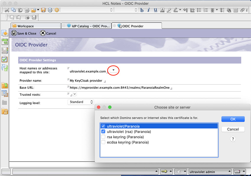
Task: Click the status bar message area
Action: [85, 172]
